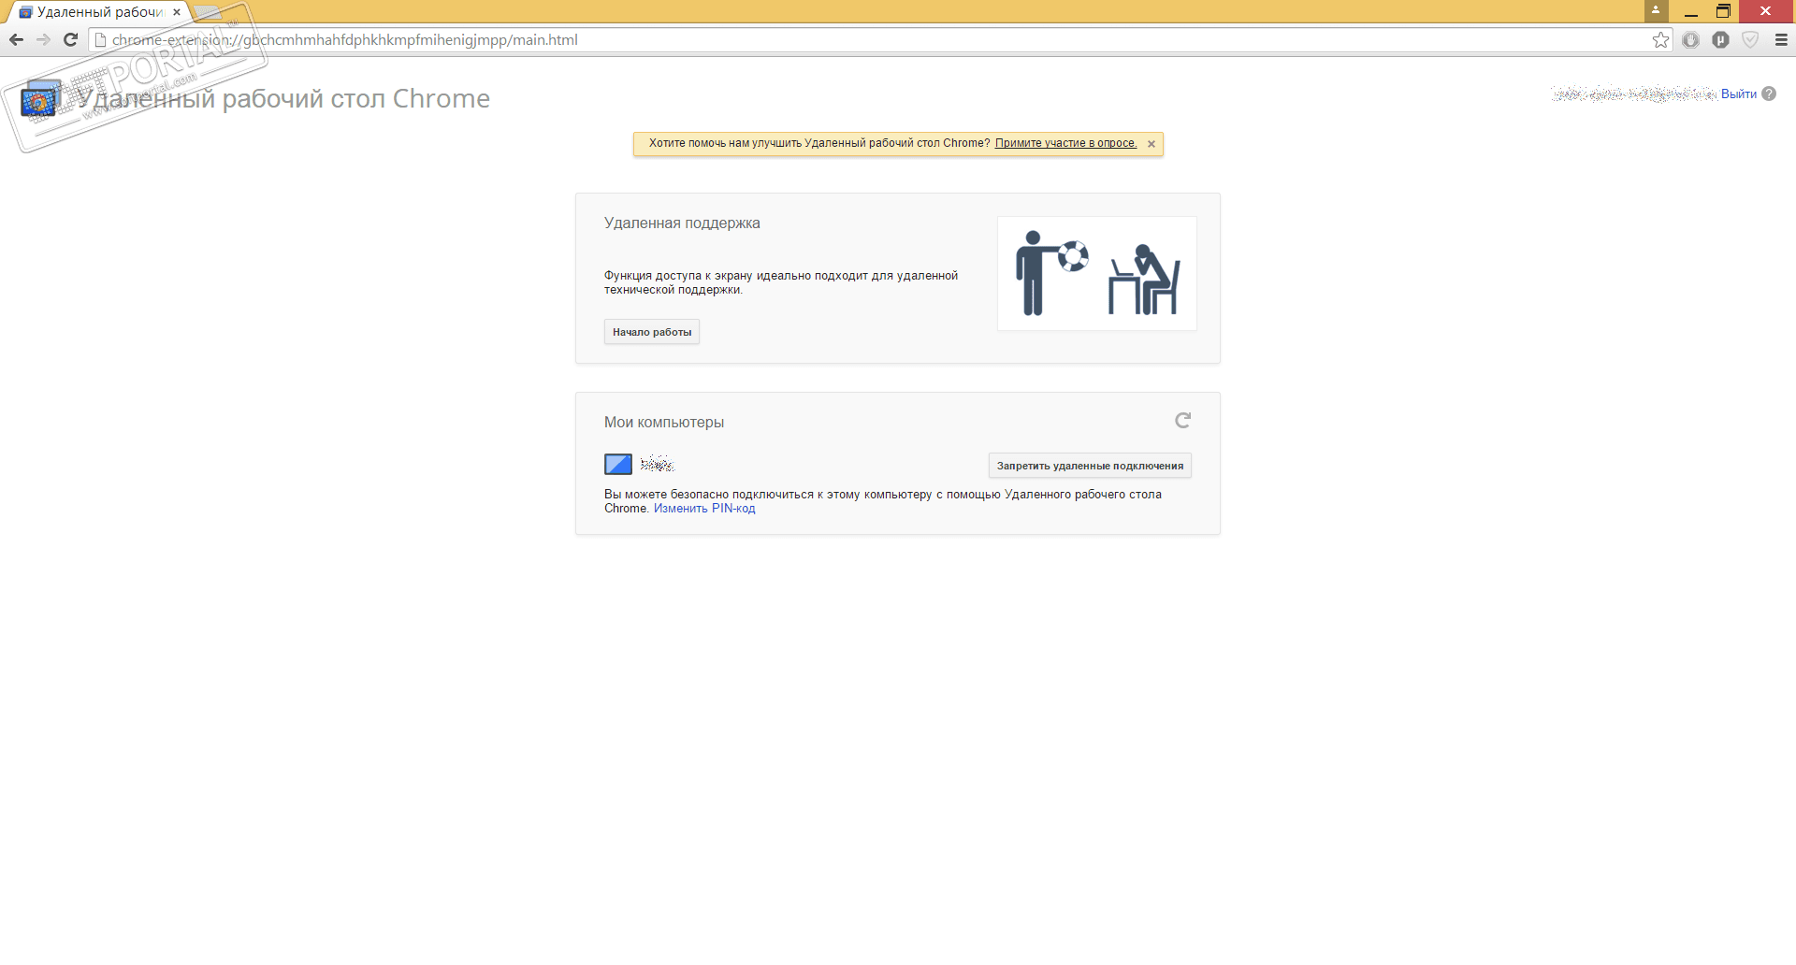Image resolution: width=1796 pixels, height=965 pixels.
Task: Reload the page with the refresh icon
Action: click(x=70, y=39)
